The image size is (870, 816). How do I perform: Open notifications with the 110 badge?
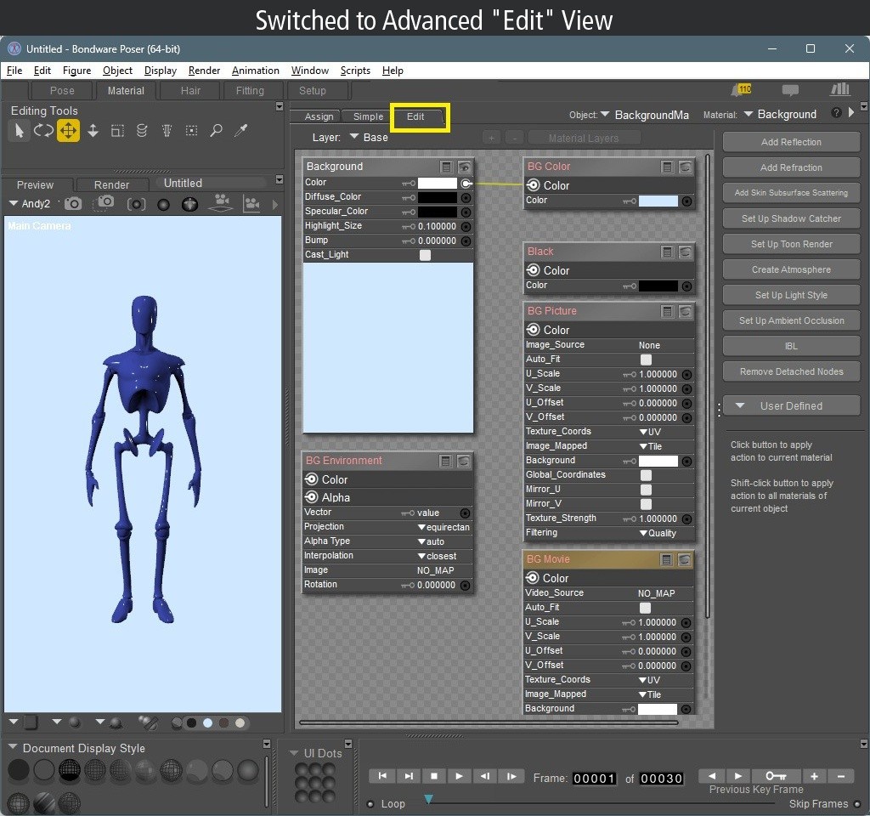(741, 89)
